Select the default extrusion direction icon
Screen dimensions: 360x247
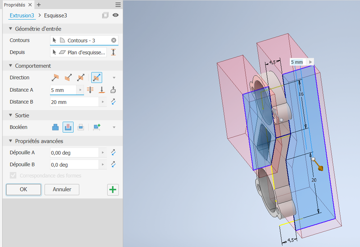pyautogui.click(x=55, y=78)
